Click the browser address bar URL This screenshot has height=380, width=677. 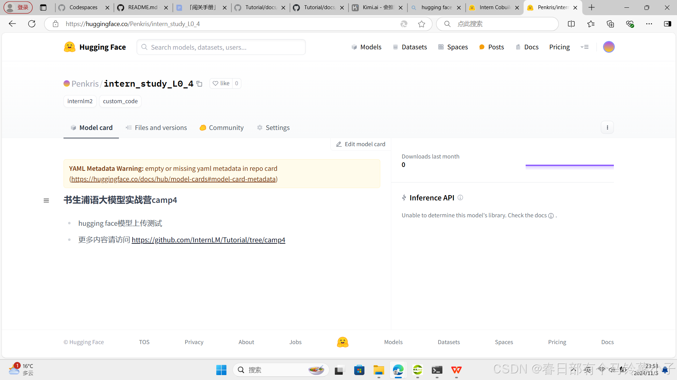coord(133,24)
